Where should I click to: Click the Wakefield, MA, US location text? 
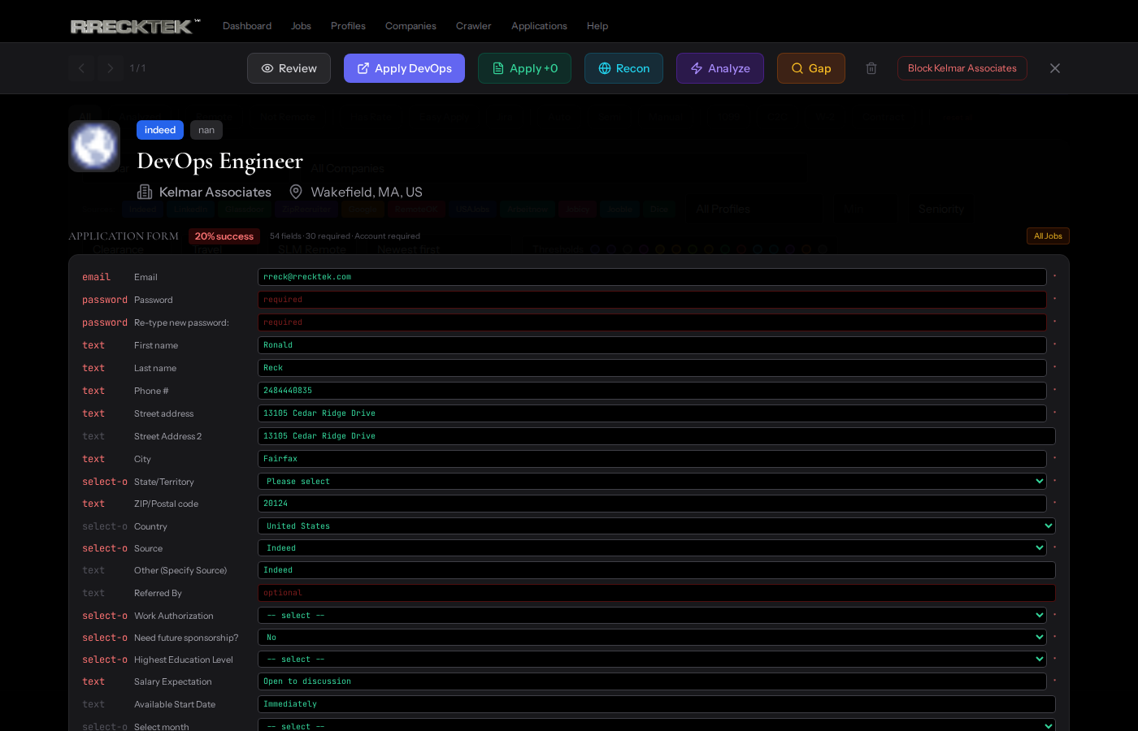(x=367, y=192)
